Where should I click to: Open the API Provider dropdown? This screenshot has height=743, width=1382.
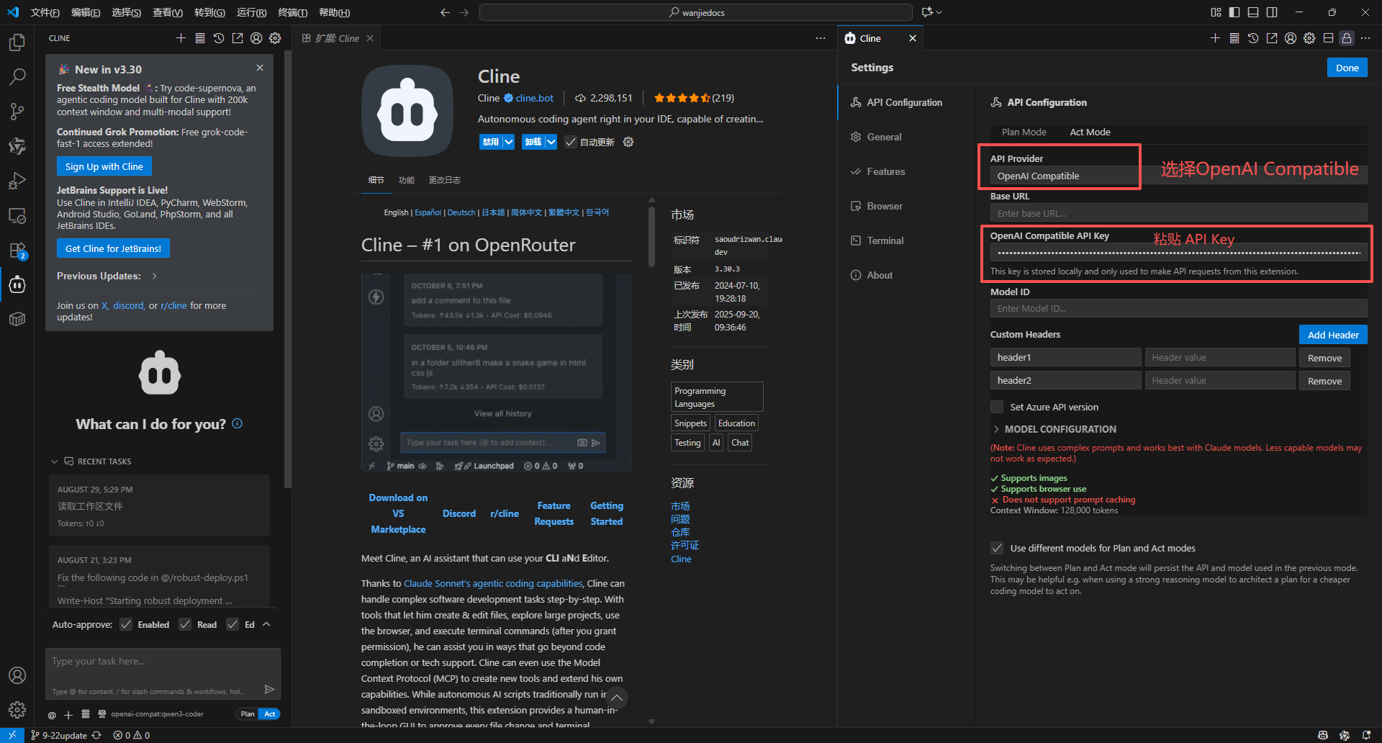(x=1064, y=176)
